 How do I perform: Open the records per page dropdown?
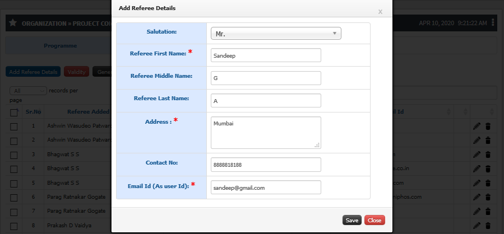[x=28, y=91]
